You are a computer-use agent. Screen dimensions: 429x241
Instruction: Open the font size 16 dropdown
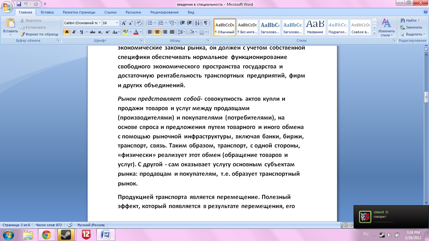[117, 23]
